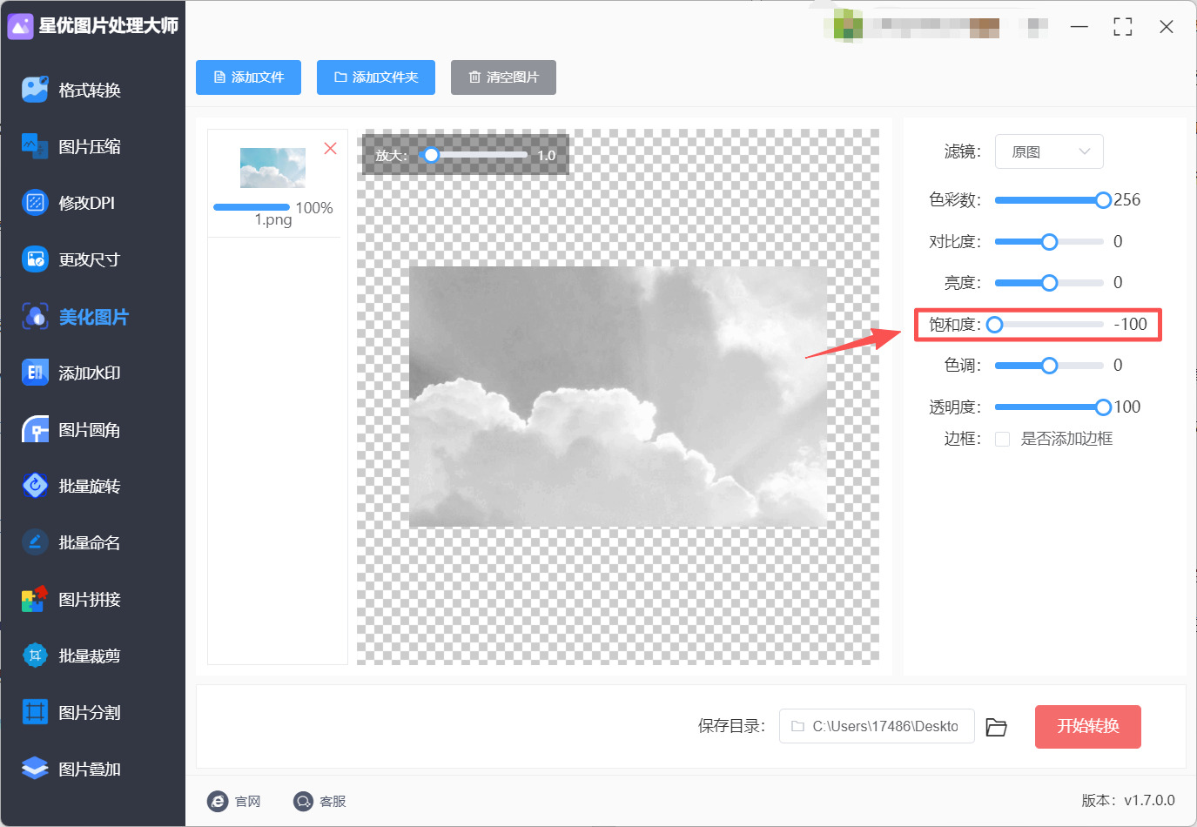The width and height of the screenshot is (1197, 827).
Task: Open the 滤镜 filter dropdown
Action: (1049, 151)
